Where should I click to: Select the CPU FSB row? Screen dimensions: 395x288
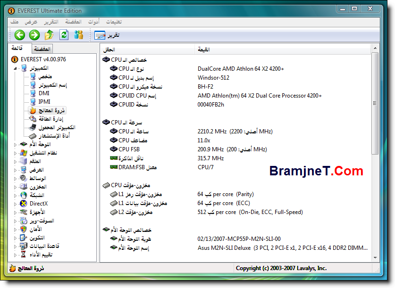point(235,149)
